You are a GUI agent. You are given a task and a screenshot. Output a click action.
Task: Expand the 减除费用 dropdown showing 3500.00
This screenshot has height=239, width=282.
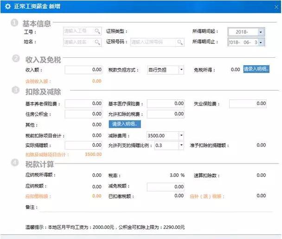pyautogui.click(x=181, y=136)
